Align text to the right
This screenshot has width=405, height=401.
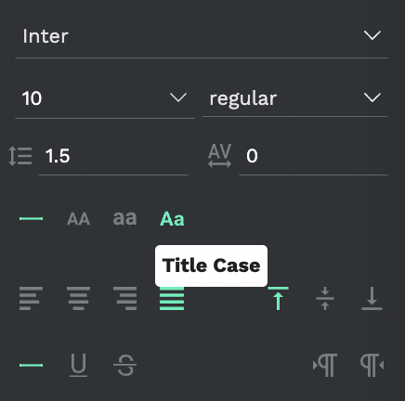click(x=125, y=298)
